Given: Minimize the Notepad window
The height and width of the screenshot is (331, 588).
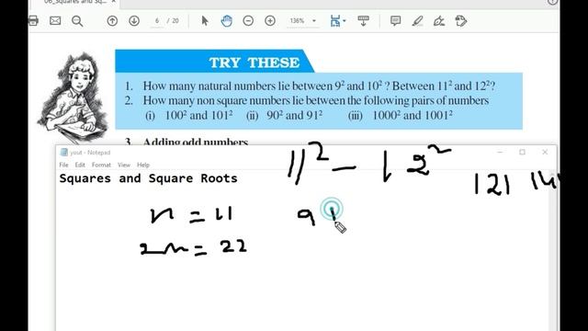Looking at the screenshot, I should click(500, 152).
